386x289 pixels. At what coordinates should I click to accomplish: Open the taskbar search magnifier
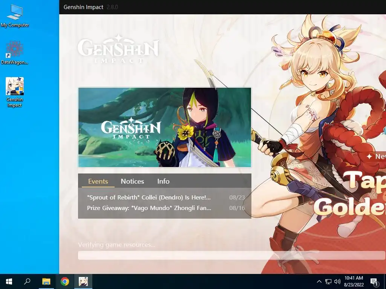(27, 281)
